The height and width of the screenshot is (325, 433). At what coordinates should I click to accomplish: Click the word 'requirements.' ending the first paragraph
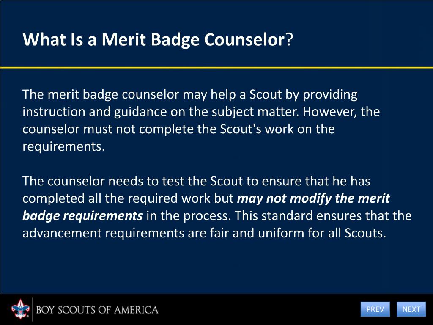pos(64,146)
